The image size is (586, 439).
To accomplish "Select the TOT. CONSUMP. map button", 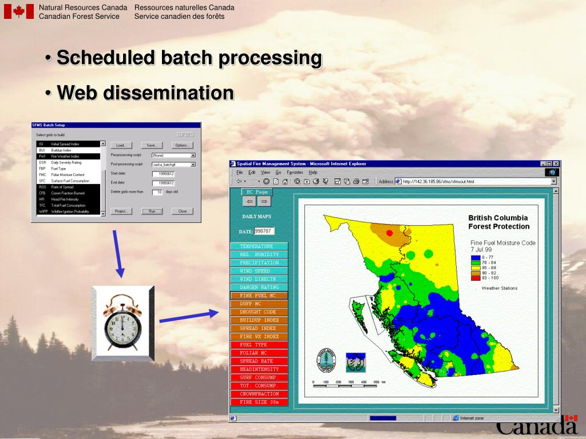I will (x=259, y=386).
